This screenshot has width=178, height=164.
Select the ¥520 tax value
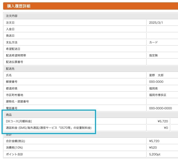click(x=153, y=148)
